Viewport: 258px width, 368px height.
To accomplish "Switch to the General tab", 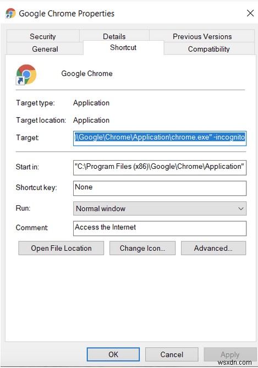I will 45,49.
